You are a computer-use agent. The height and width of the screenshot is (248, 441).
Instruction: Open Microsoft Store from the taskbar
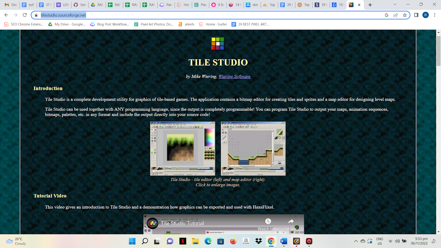point(220,241)
